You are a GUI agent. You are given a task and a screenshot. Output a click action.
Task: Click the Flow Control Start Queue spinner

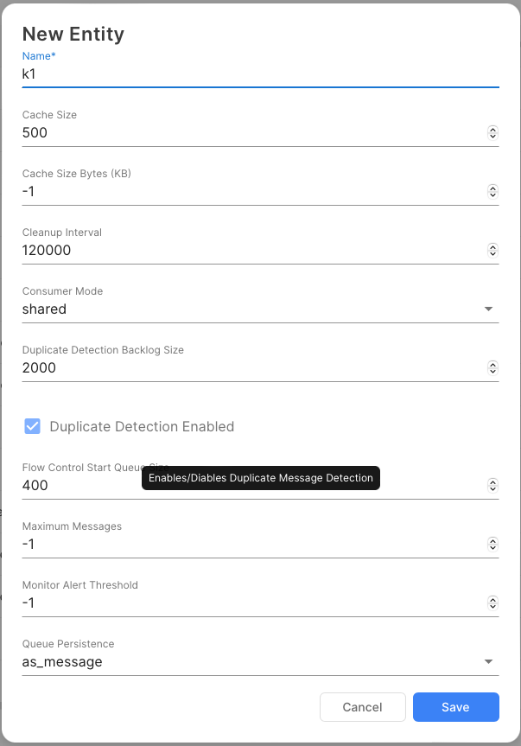coord(492,485)
